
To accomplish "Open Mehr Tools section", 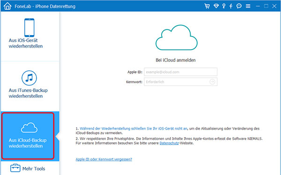I will (30, 168).
